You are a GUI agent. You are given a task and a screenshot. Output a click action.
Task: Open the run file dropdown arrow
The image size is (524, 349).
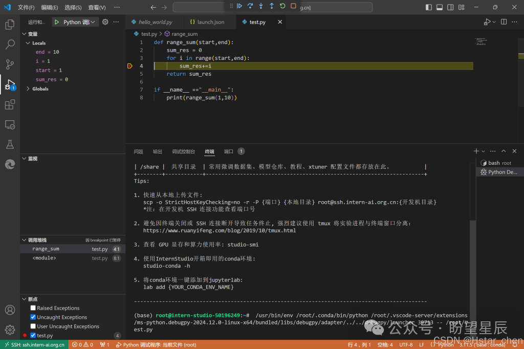click(x=494, y=22)
